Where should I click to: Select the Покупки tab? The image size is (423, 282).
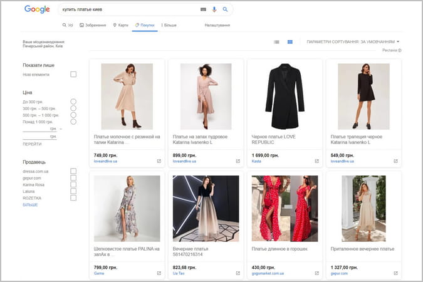tap(145, 25)
